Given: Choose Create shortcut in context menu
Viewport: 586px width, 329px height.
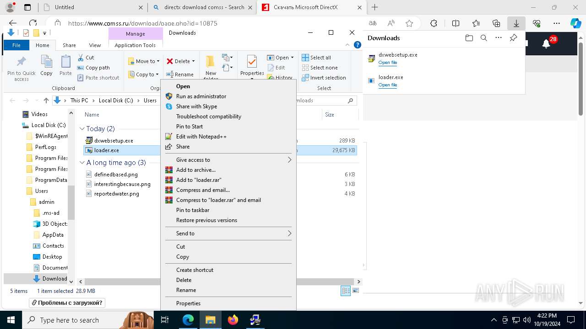Looking at the screenshot, I should [x=228, y=270].
